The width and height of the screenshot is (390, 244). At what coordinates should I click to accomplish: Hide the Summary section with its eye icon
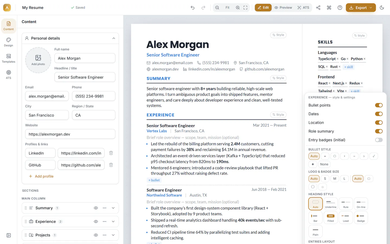pyautogui.click(x=96, y=208)
